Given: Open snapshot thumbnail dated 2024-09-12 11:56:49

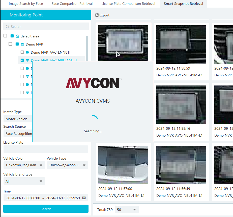Looking at the screenshot, I should 181,165.
